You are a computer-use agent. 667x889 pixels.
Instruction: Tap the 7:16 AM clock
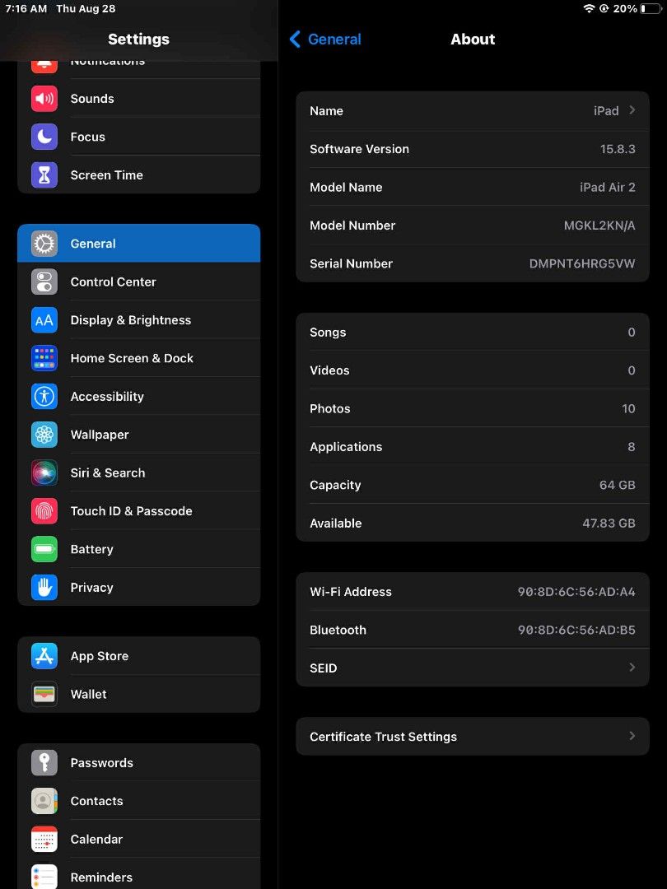(26, 8)
